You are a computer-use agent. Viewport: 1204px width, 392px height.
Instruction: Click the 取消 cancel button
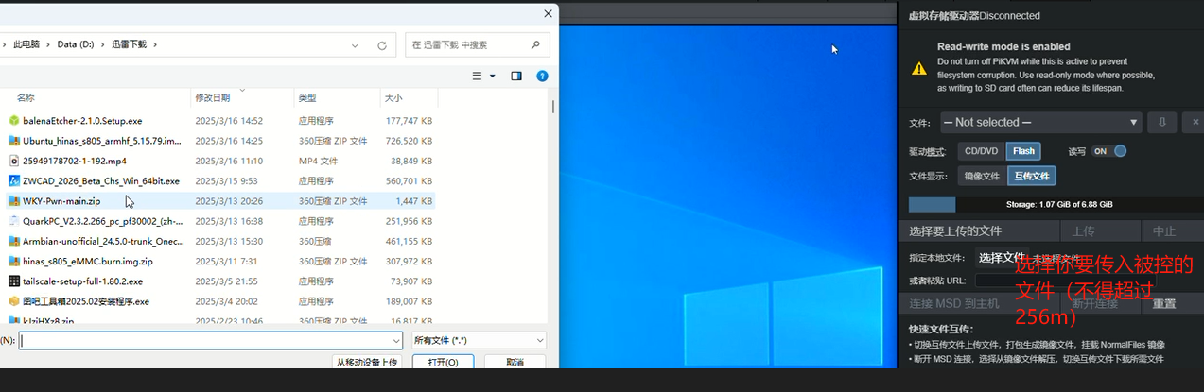515,362
